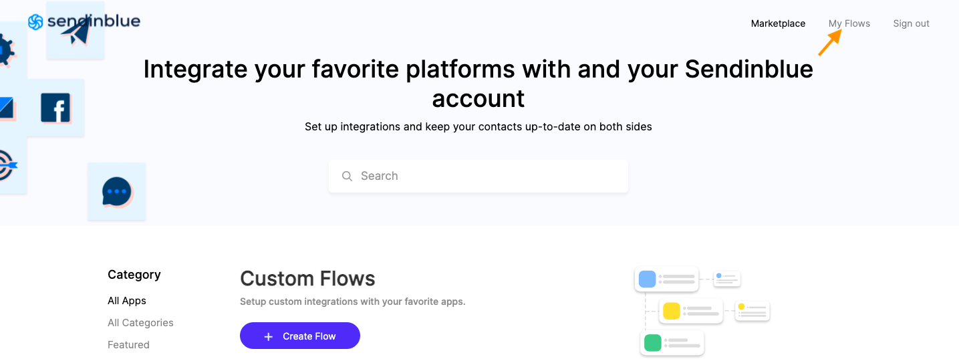Click the chat bubble icon tile

[117, 191]
